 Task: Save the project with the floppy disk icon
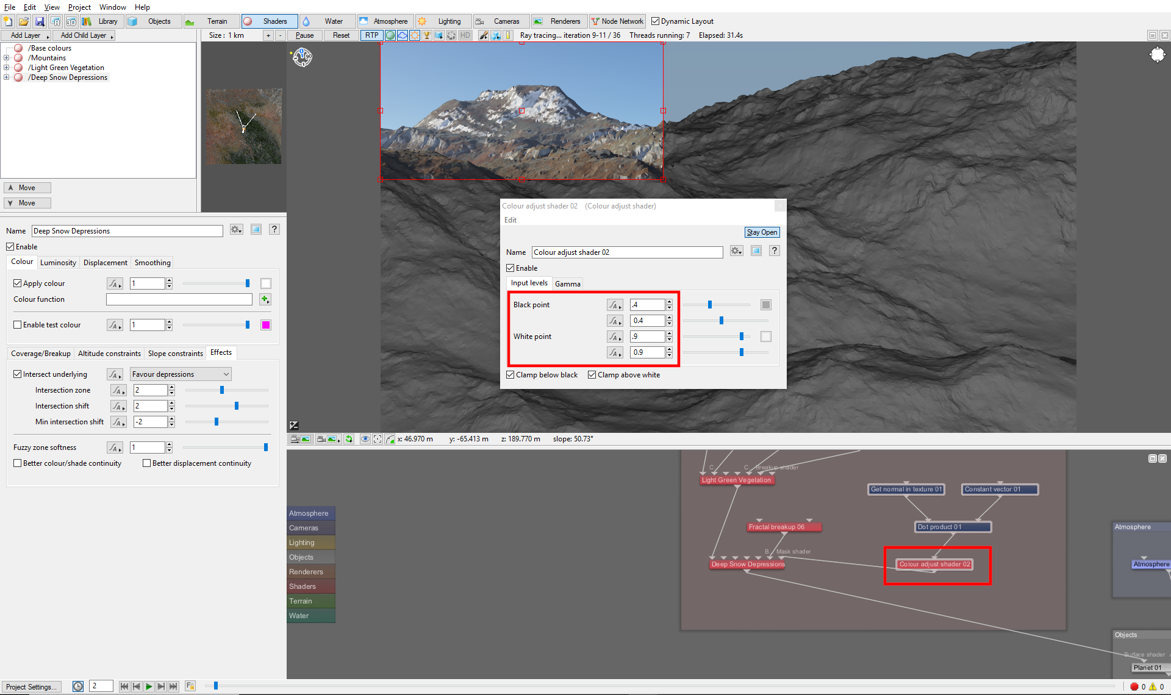[x=40, y=21]
